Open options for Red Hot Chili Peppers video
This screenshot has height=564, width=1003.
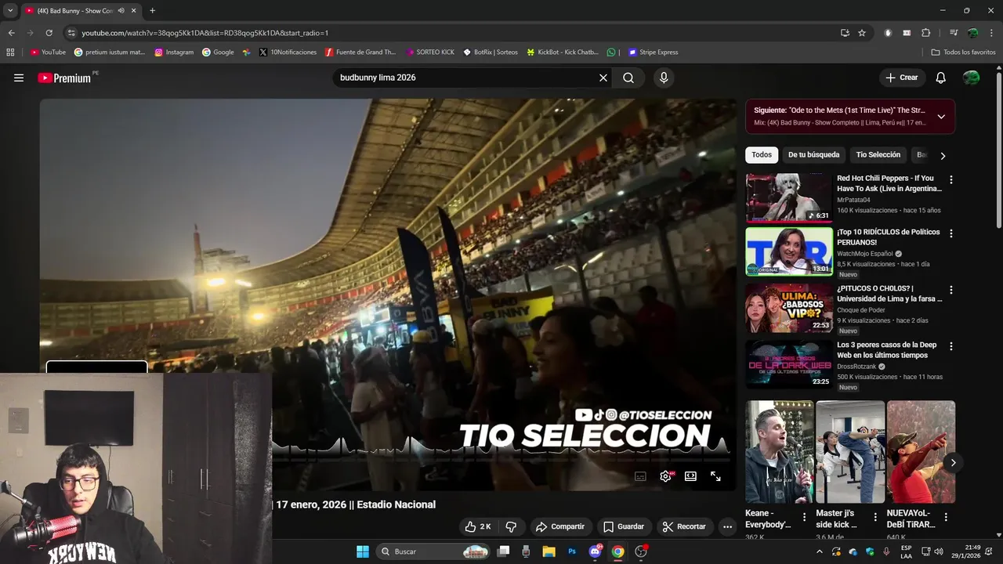(951, 179)
